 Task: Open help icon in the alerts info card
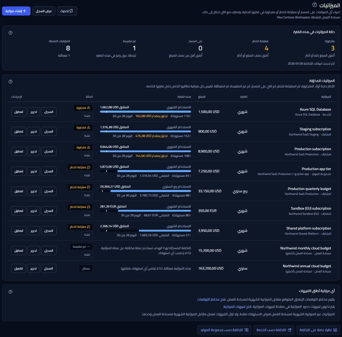[11, 292]
